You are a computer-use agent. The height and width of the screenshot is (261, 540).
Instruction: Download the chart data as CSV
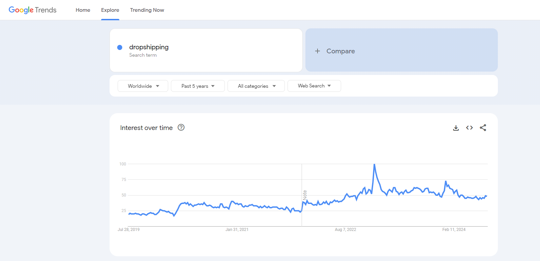pos(456,128)
